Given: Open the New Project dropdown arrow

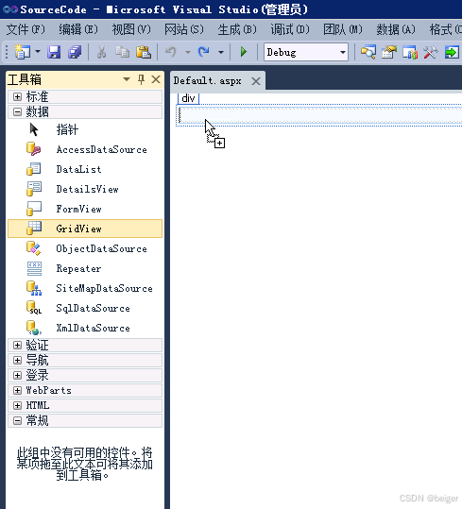Looking at the screenshot, I should point(38,52).
